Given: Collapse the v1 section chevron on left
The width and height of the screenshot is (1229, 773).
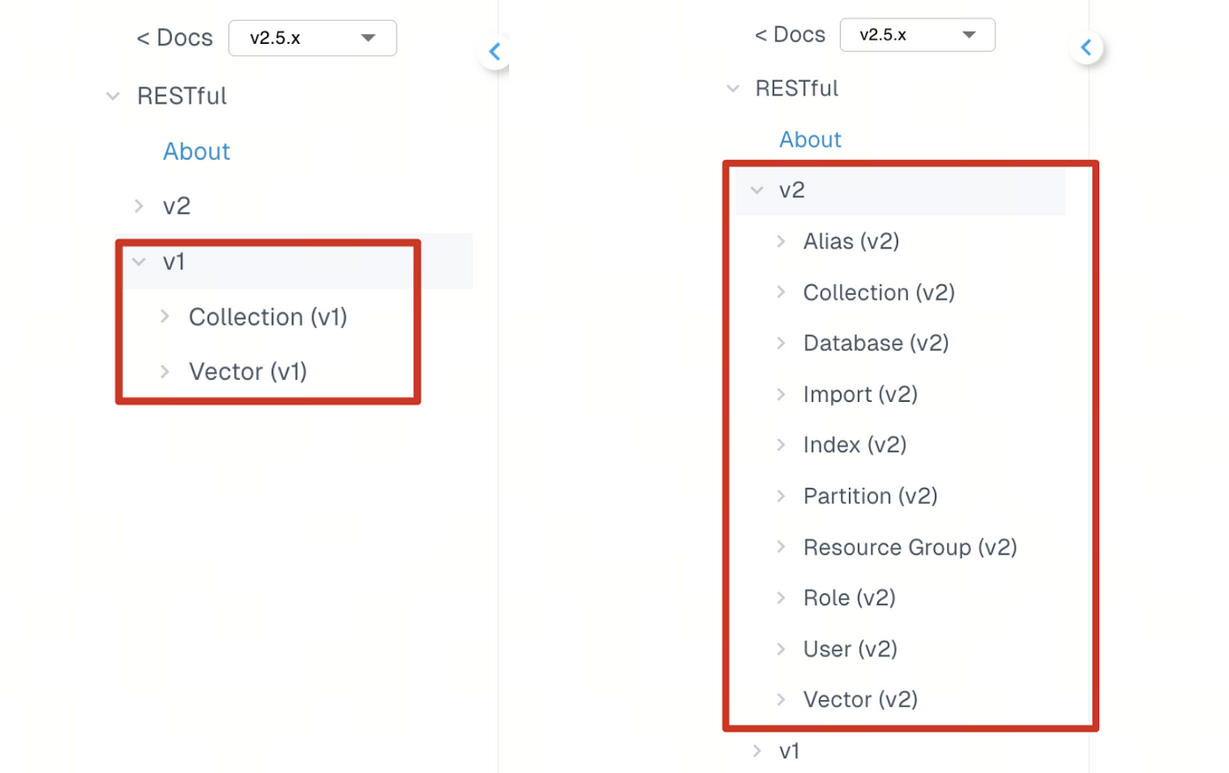Looking at the screenshot, I should click(139, 261).
